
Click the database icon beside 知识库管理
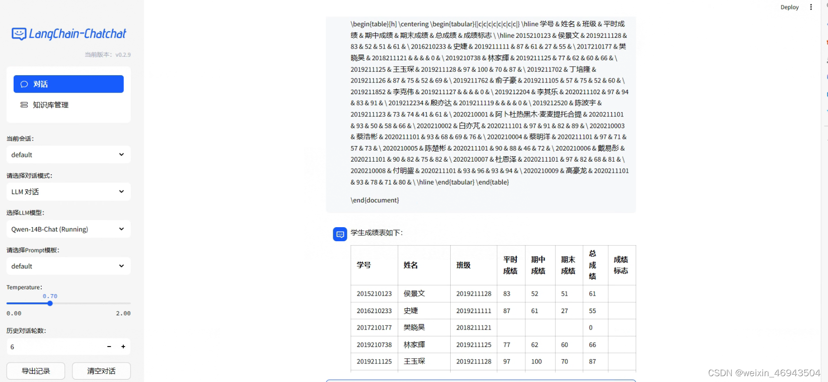pyautogui.click(x=24, y=105)
